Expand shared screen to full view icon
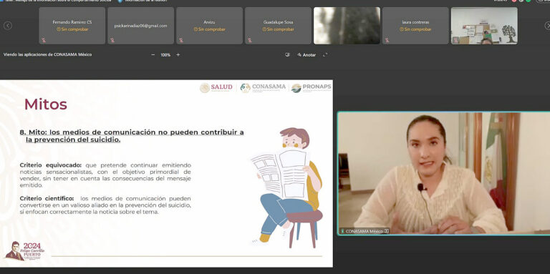 (x=325, y=54)
